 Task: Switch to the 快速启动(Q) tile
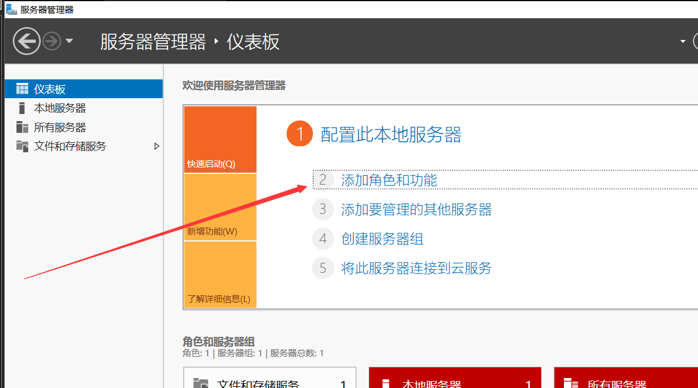tap(220, 140)
